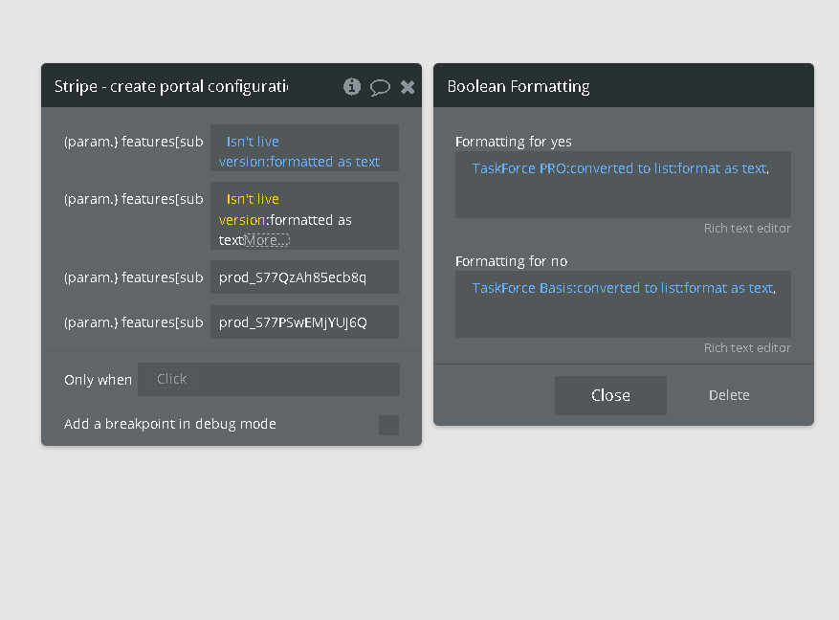Click the Close button in Boolean Formatting
This screenshot has height=620, width=839.
tap(610, 395)
